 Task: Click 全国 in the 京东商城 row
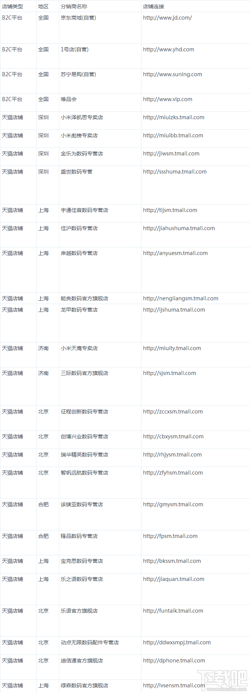click(x=43, y=18)
